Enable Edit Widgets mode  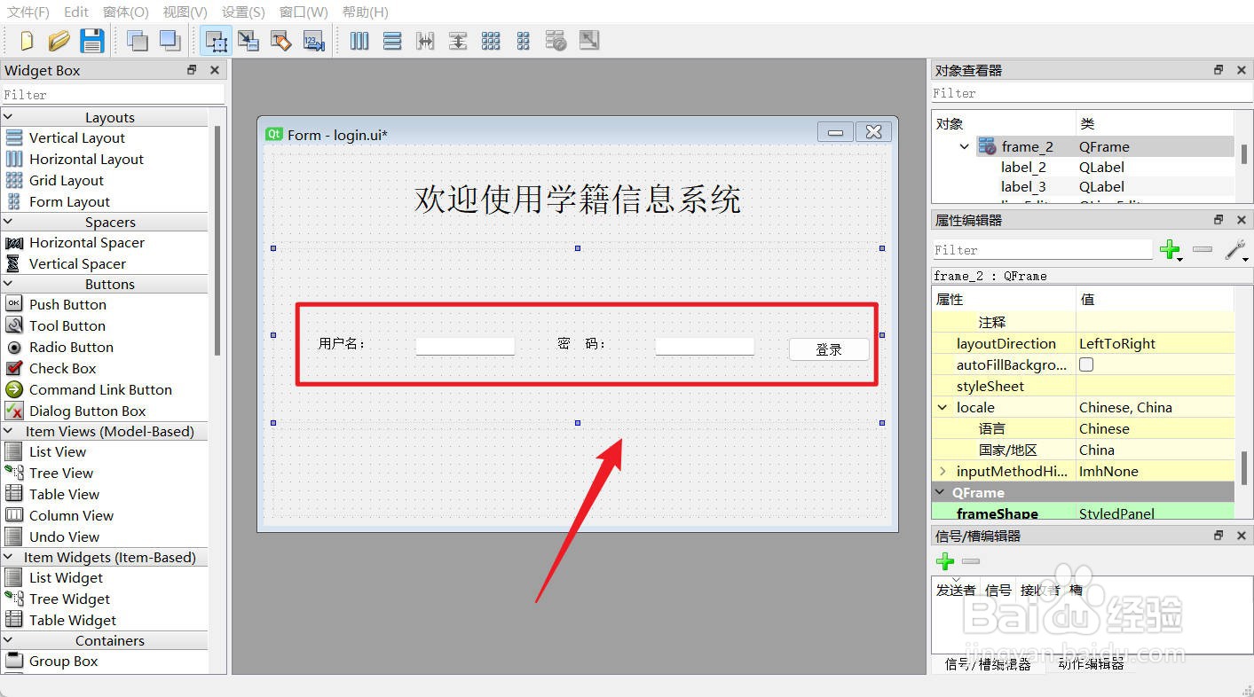216,40
